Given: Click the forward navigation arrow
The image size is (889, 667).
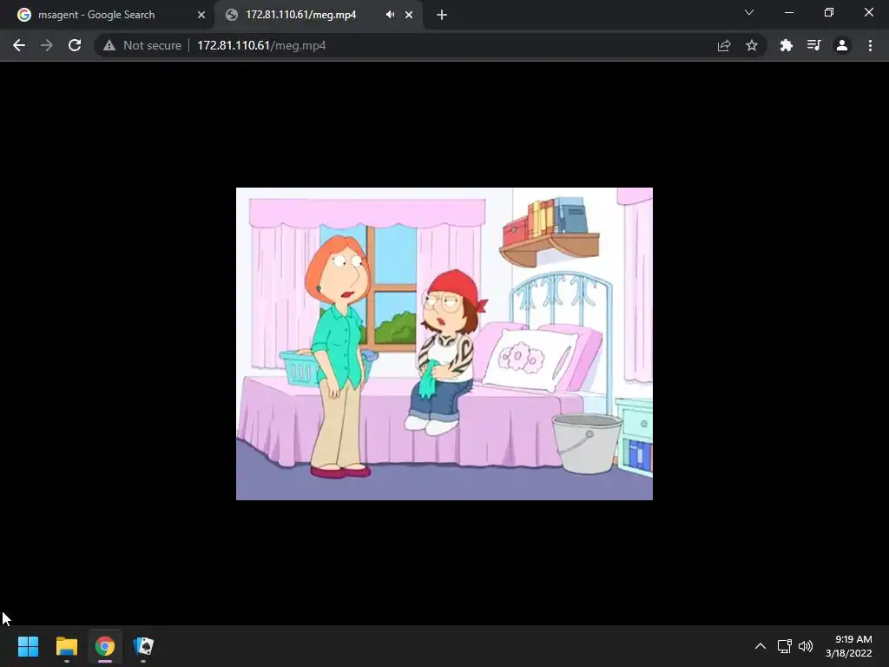Looking at the screenshot, I should 47,45.
